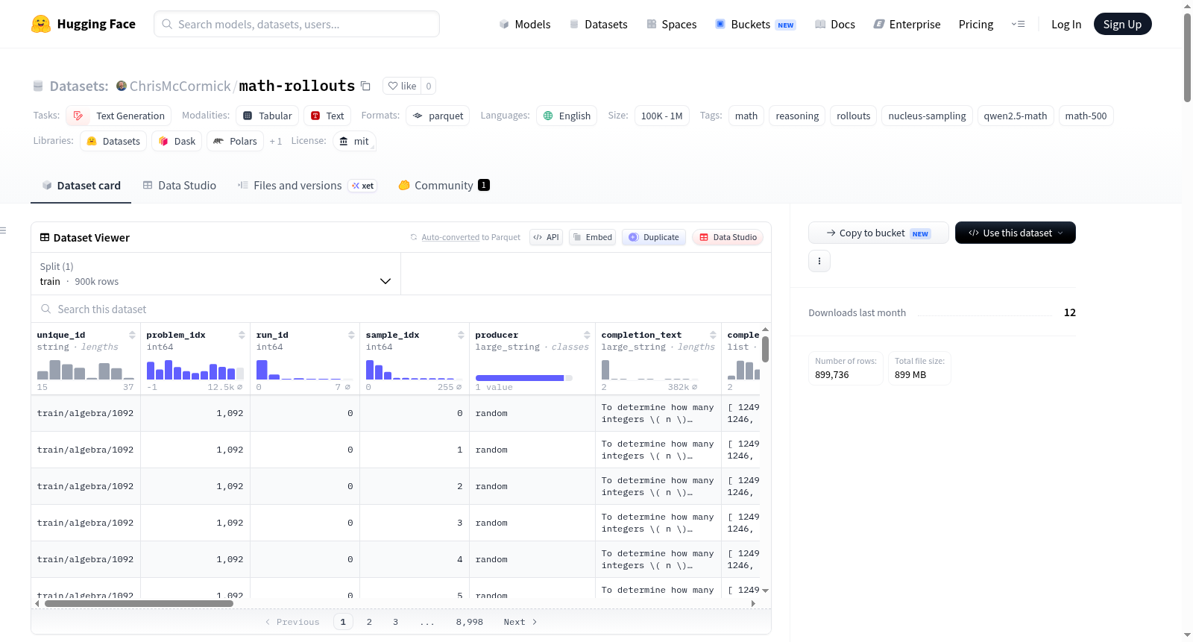Sort the run_id column
1193x642 pixels.
(x=351, y=335)
